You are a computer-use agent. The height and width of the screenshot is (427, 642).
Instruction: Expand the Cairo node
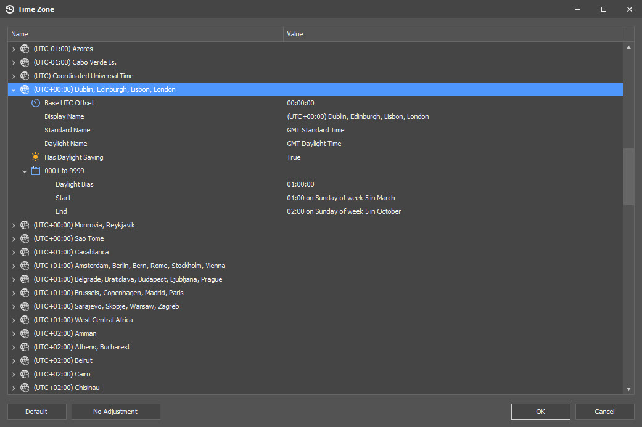click(x=14, y=374)
